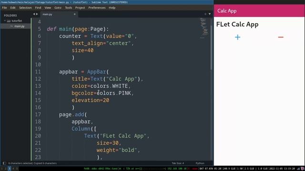Click the FLet Calc App heading in app
This screenshot has width=305, height=171.
(x=237, y=24)
